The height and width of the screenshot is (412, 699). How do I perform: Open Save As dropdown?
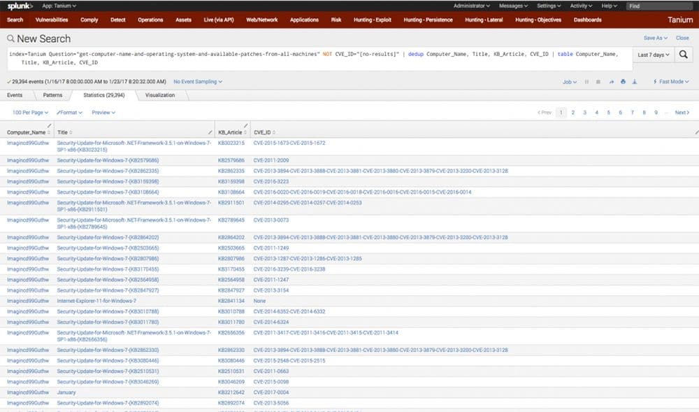tap(656, 38)
